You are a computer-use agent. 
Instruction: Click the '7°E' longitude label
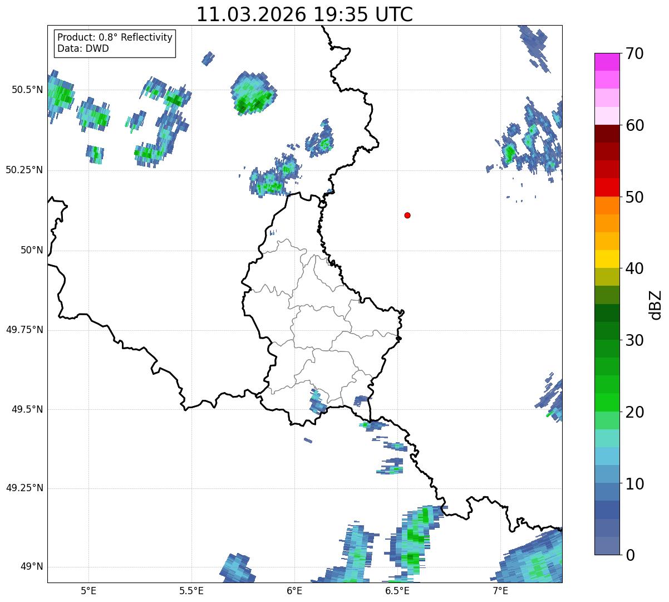500,590
